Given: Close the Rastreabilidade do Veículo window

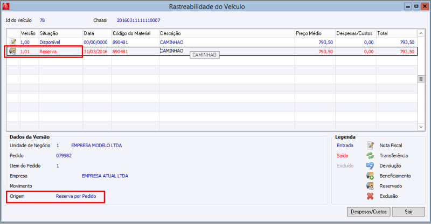Looking at the screenshot, I should pyautogui.click(x=425, y=6).
